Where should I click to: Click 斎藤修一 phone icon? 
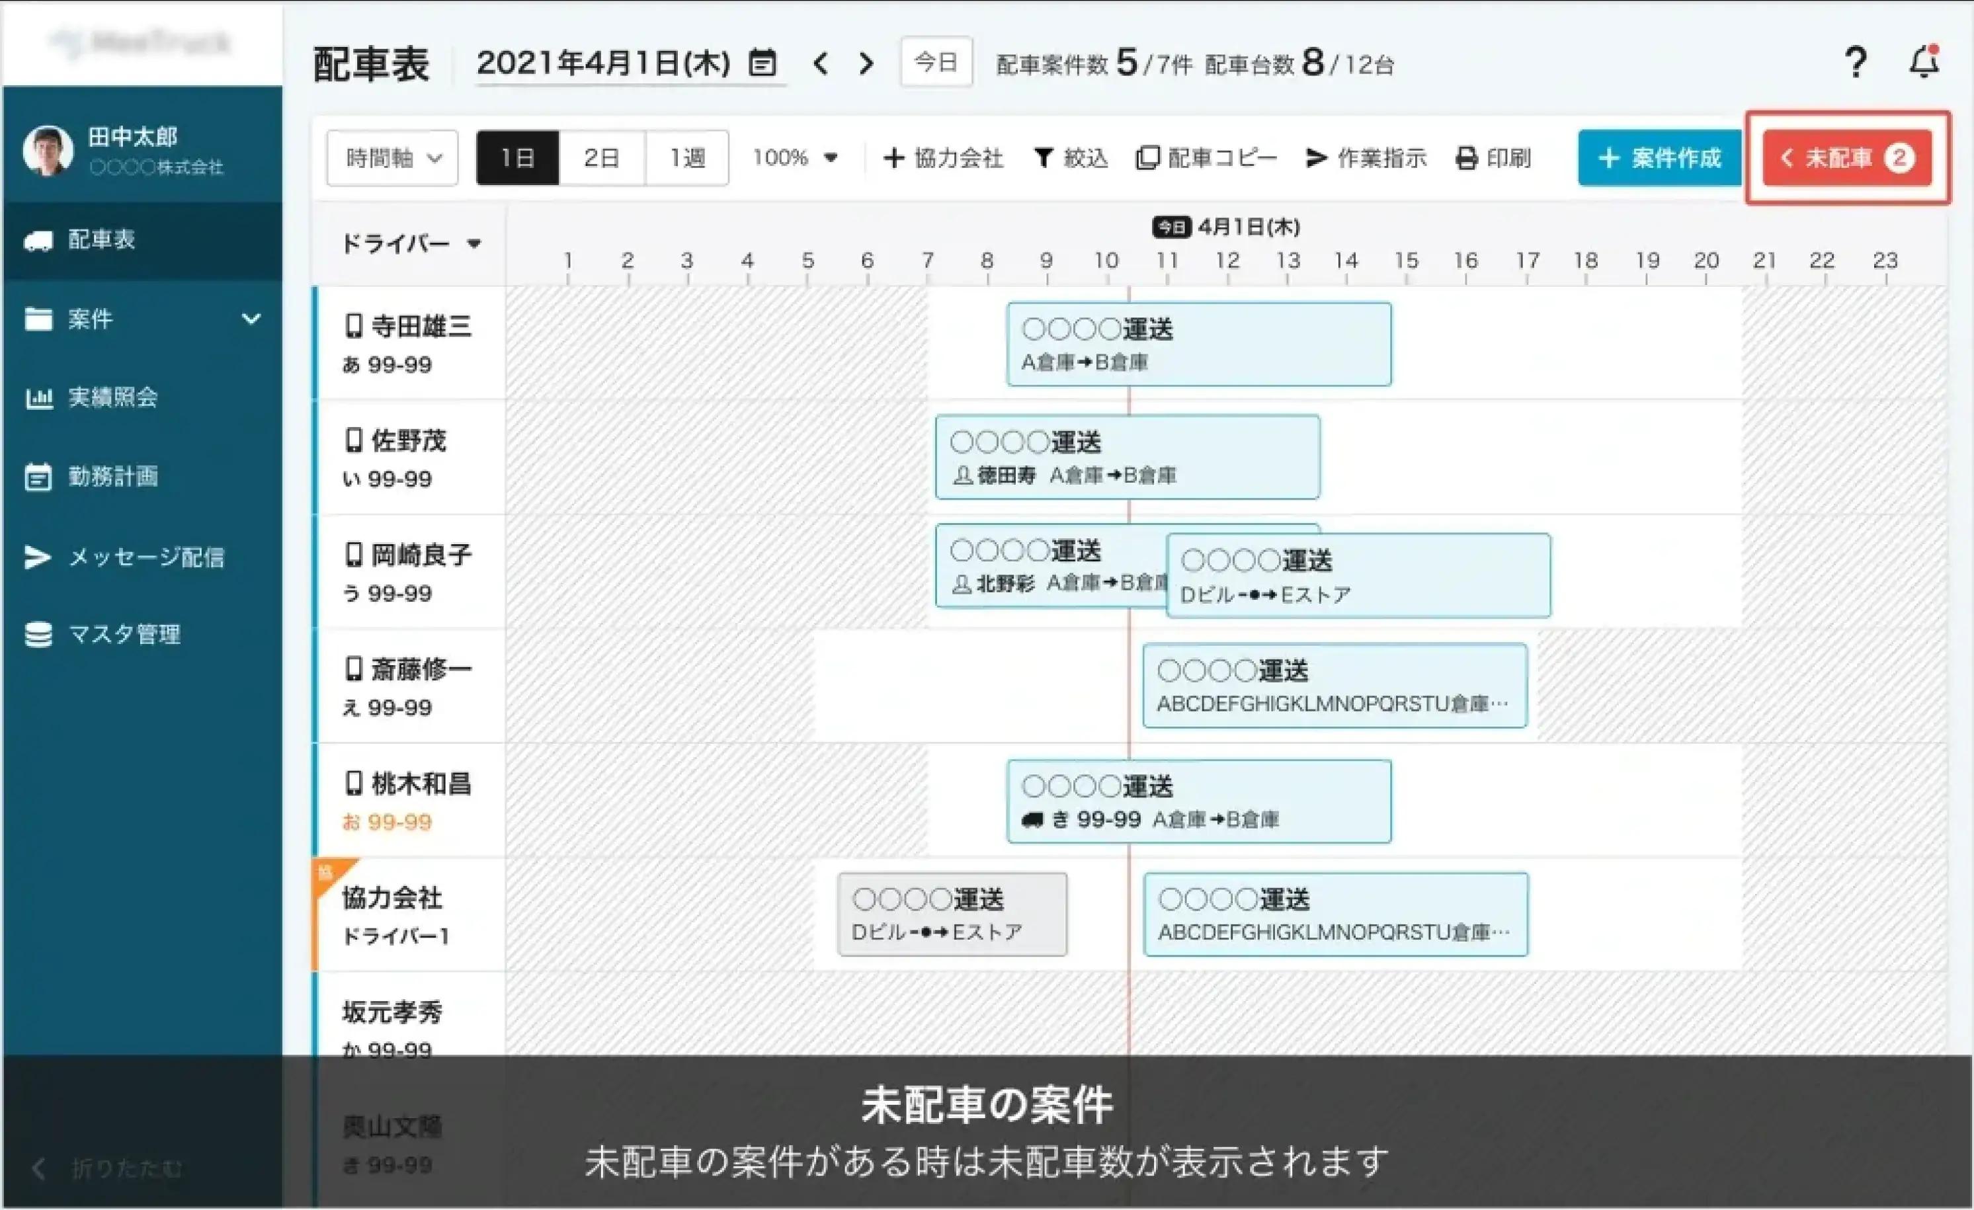click(x=353, y=668)
